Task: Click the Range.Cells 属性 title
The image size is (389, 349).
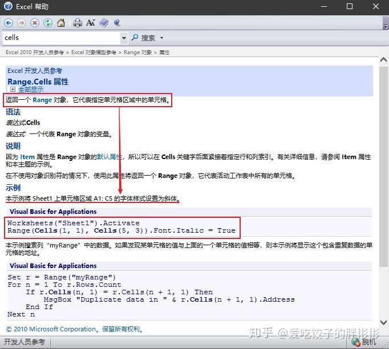Action: click(x=38, y=82)
